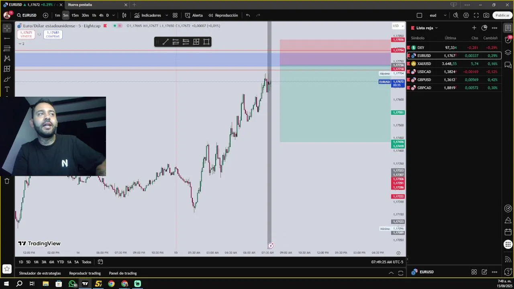Image resolution: width=514 pixels, height=289 pixels.
Task: Click the trash icon to remove drawings
Action: tap(7, 181)
